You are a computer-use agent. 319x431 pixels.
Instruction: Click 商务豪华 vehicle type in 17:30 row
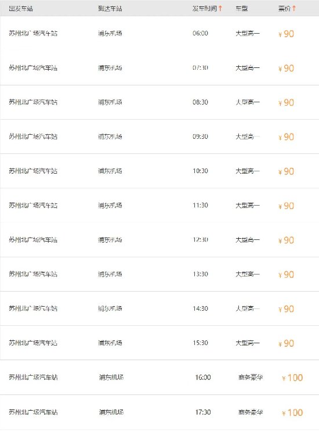coord(251,412)
